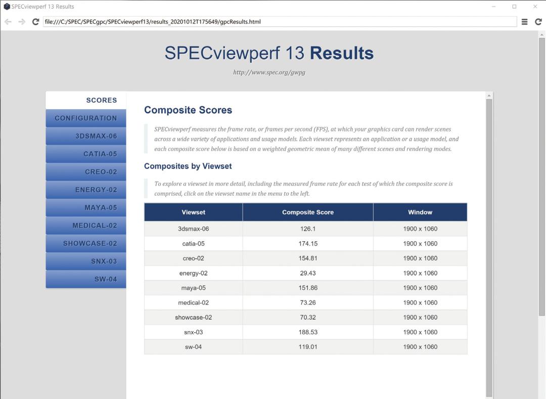Open the MAYA-05 viewset tab
The image size is (546, 399).
(86, 207)
